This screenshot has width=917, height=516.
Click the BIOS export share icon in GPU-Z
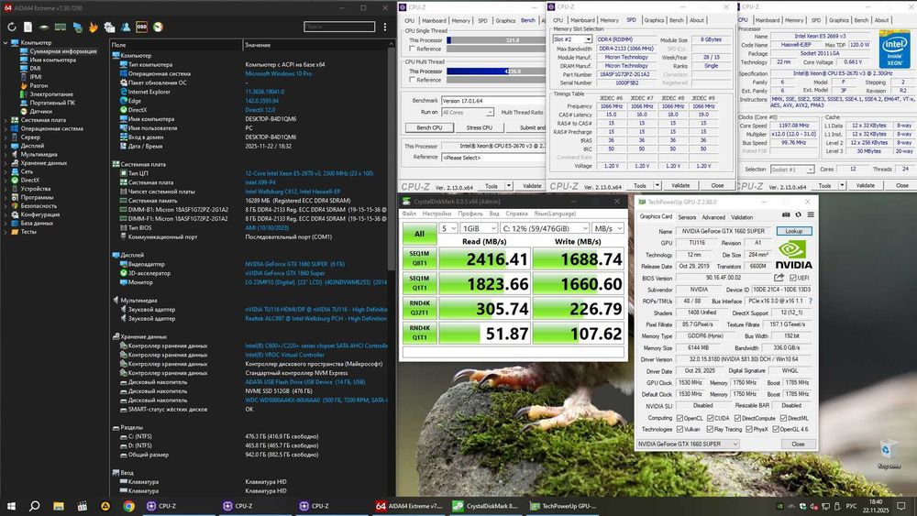pyautogui.click(x=779, y=278)
